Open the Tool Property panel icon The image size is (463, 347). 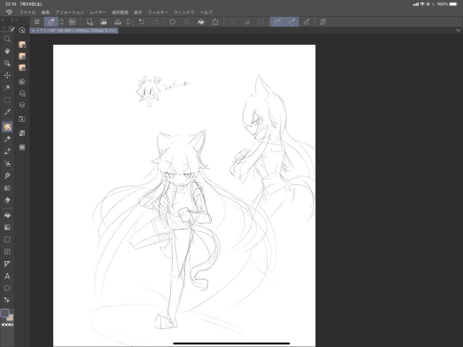tap(22, 56)
